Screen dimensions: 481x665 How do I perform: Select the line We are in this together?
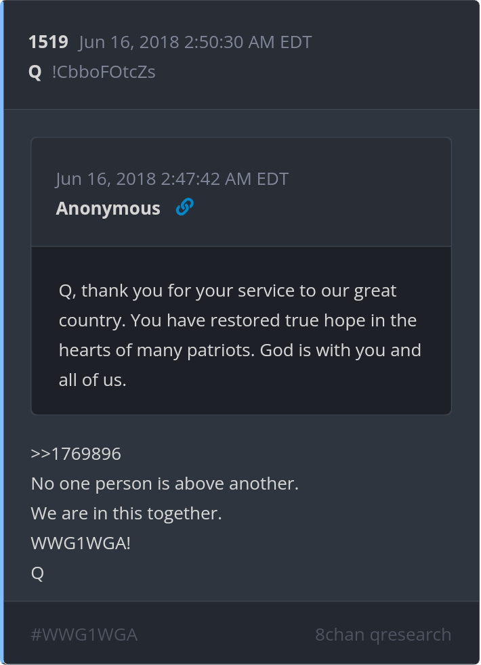(127, 513)
